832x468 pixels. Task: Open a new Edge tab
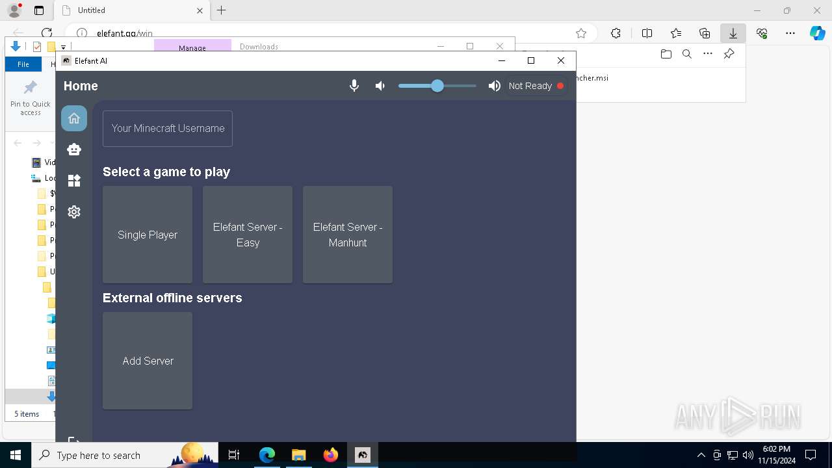click(222, 10)
